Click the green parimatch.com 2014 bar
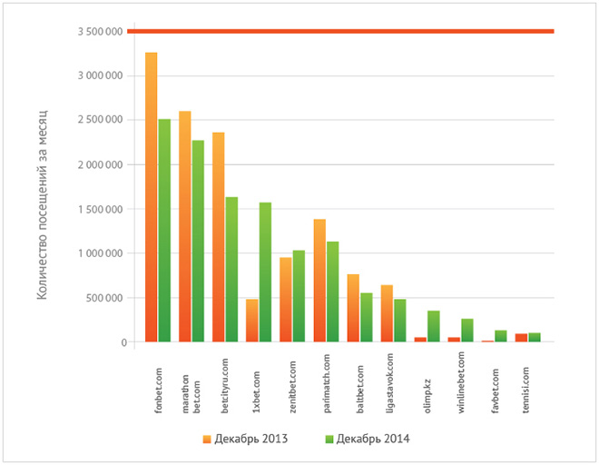 point(333,292)
